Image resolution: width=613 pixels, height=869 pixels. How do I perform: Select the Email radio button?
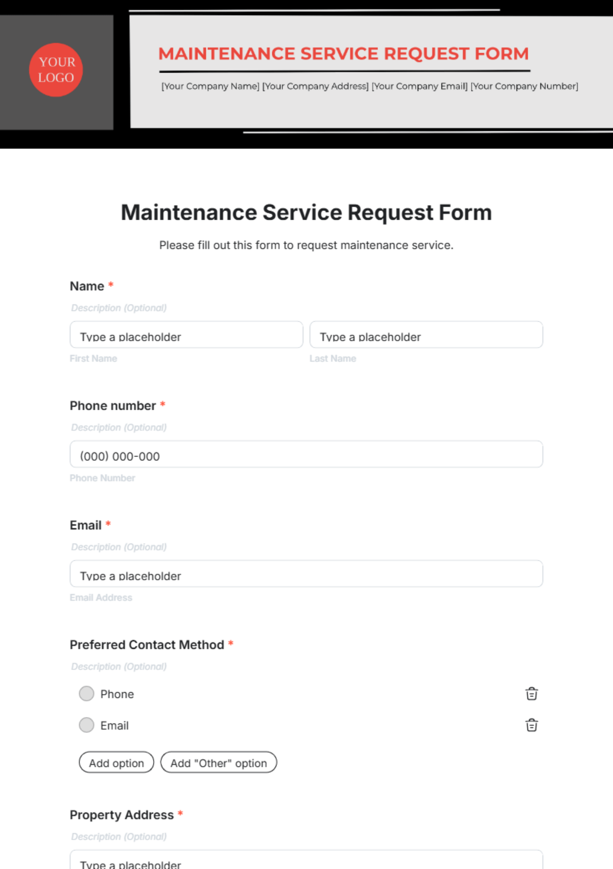point(87,725)
